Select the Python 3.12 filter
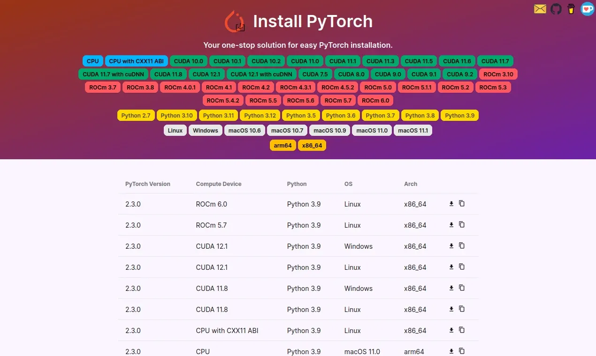 point(260,115)
